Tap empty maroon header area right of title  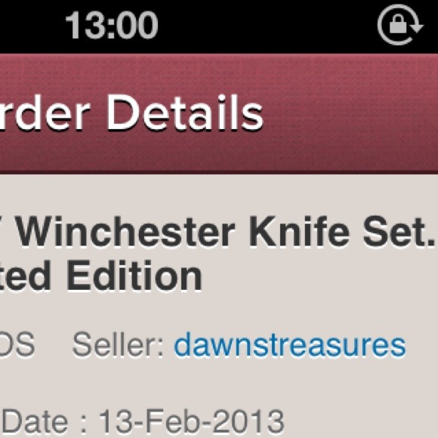click(349, 113)
